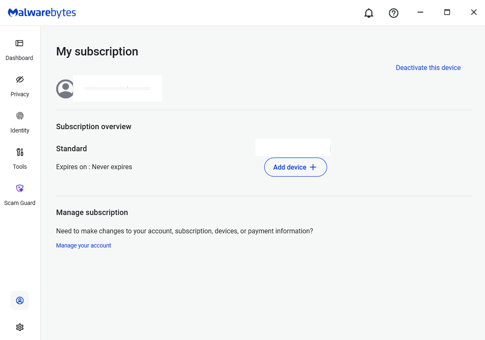
Task: Open the Dashboard sidebar section
Action: tap(20, 50)
